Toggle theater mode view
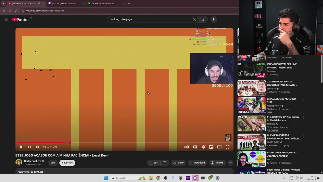 [x=219, y=147]
